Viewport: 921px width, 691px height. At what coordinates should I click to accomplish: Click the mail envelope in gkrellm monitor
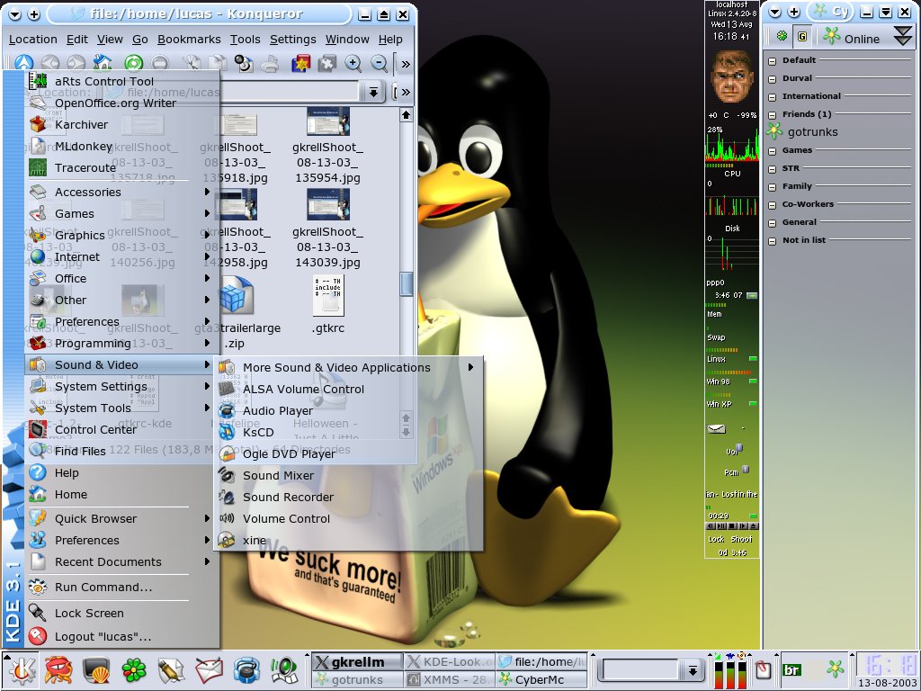pyautogui.click(x=716, y=429)
